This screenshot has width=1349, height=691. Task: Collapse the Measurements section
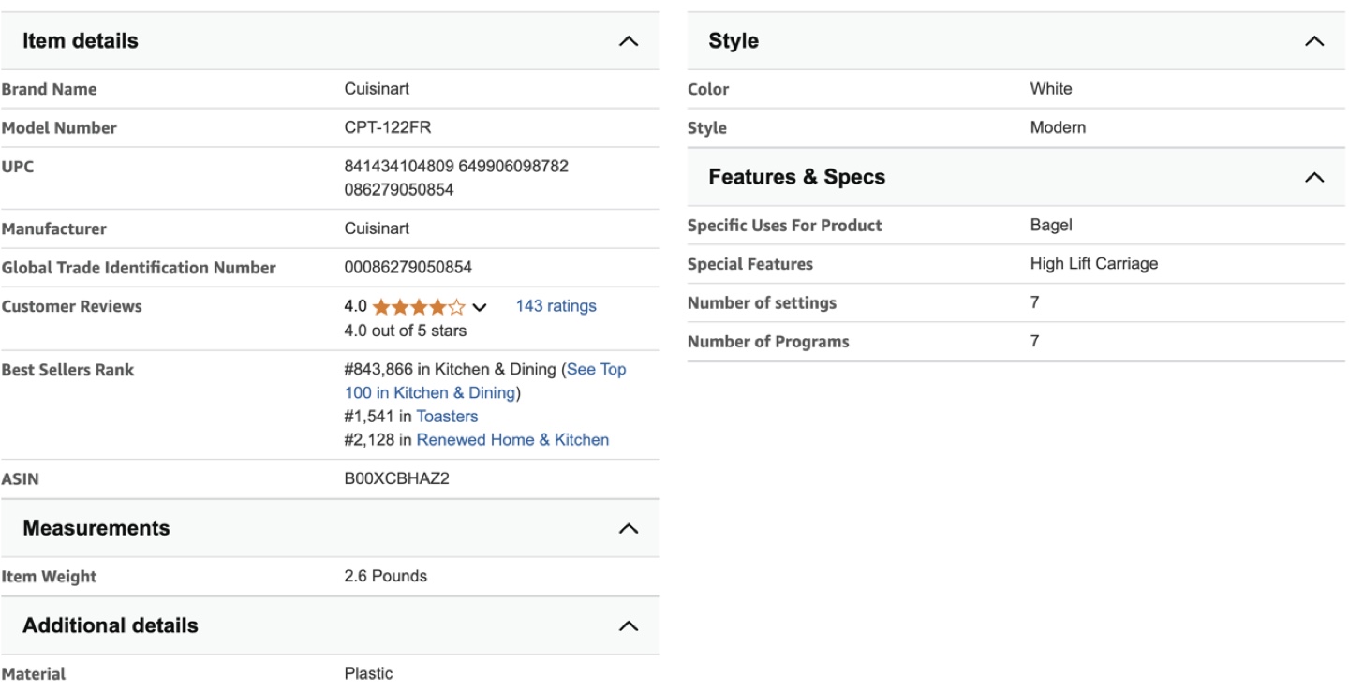629,529
